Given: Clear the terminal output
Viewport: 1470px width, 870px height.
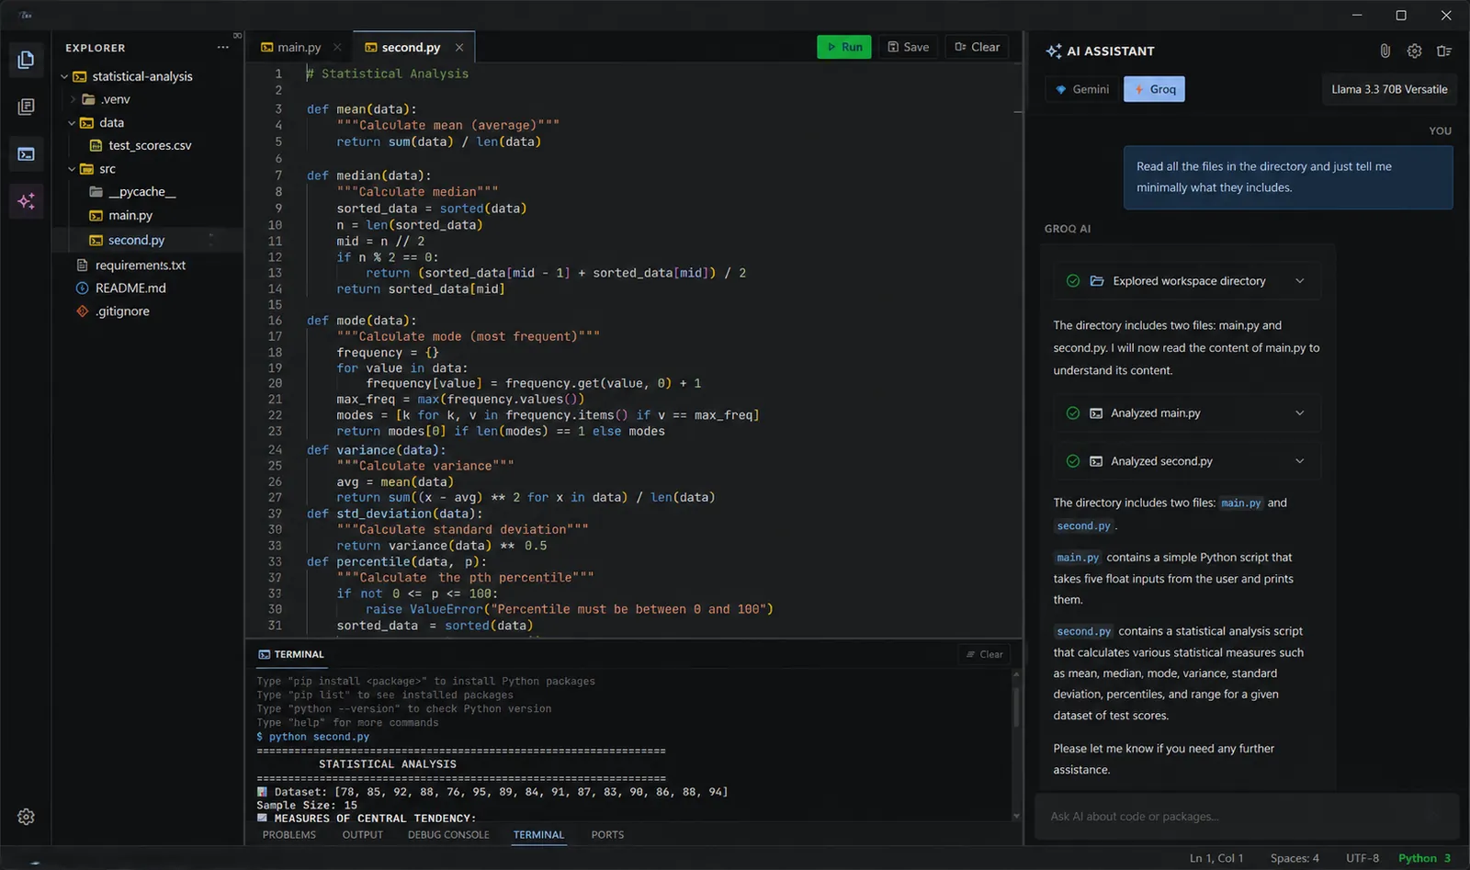Looking at the screenshot, I should pyautogui.click(x=984, y=654).
